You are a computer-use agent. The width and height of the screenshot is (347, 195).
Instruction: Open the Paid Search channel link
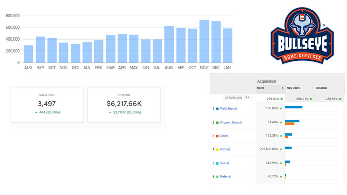tap(229, 109)
